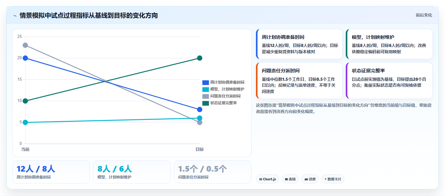This screenshot has height=196, width=445.
Task: Click text 基线12人时/周 in first card
Action: tap(275, 45)
